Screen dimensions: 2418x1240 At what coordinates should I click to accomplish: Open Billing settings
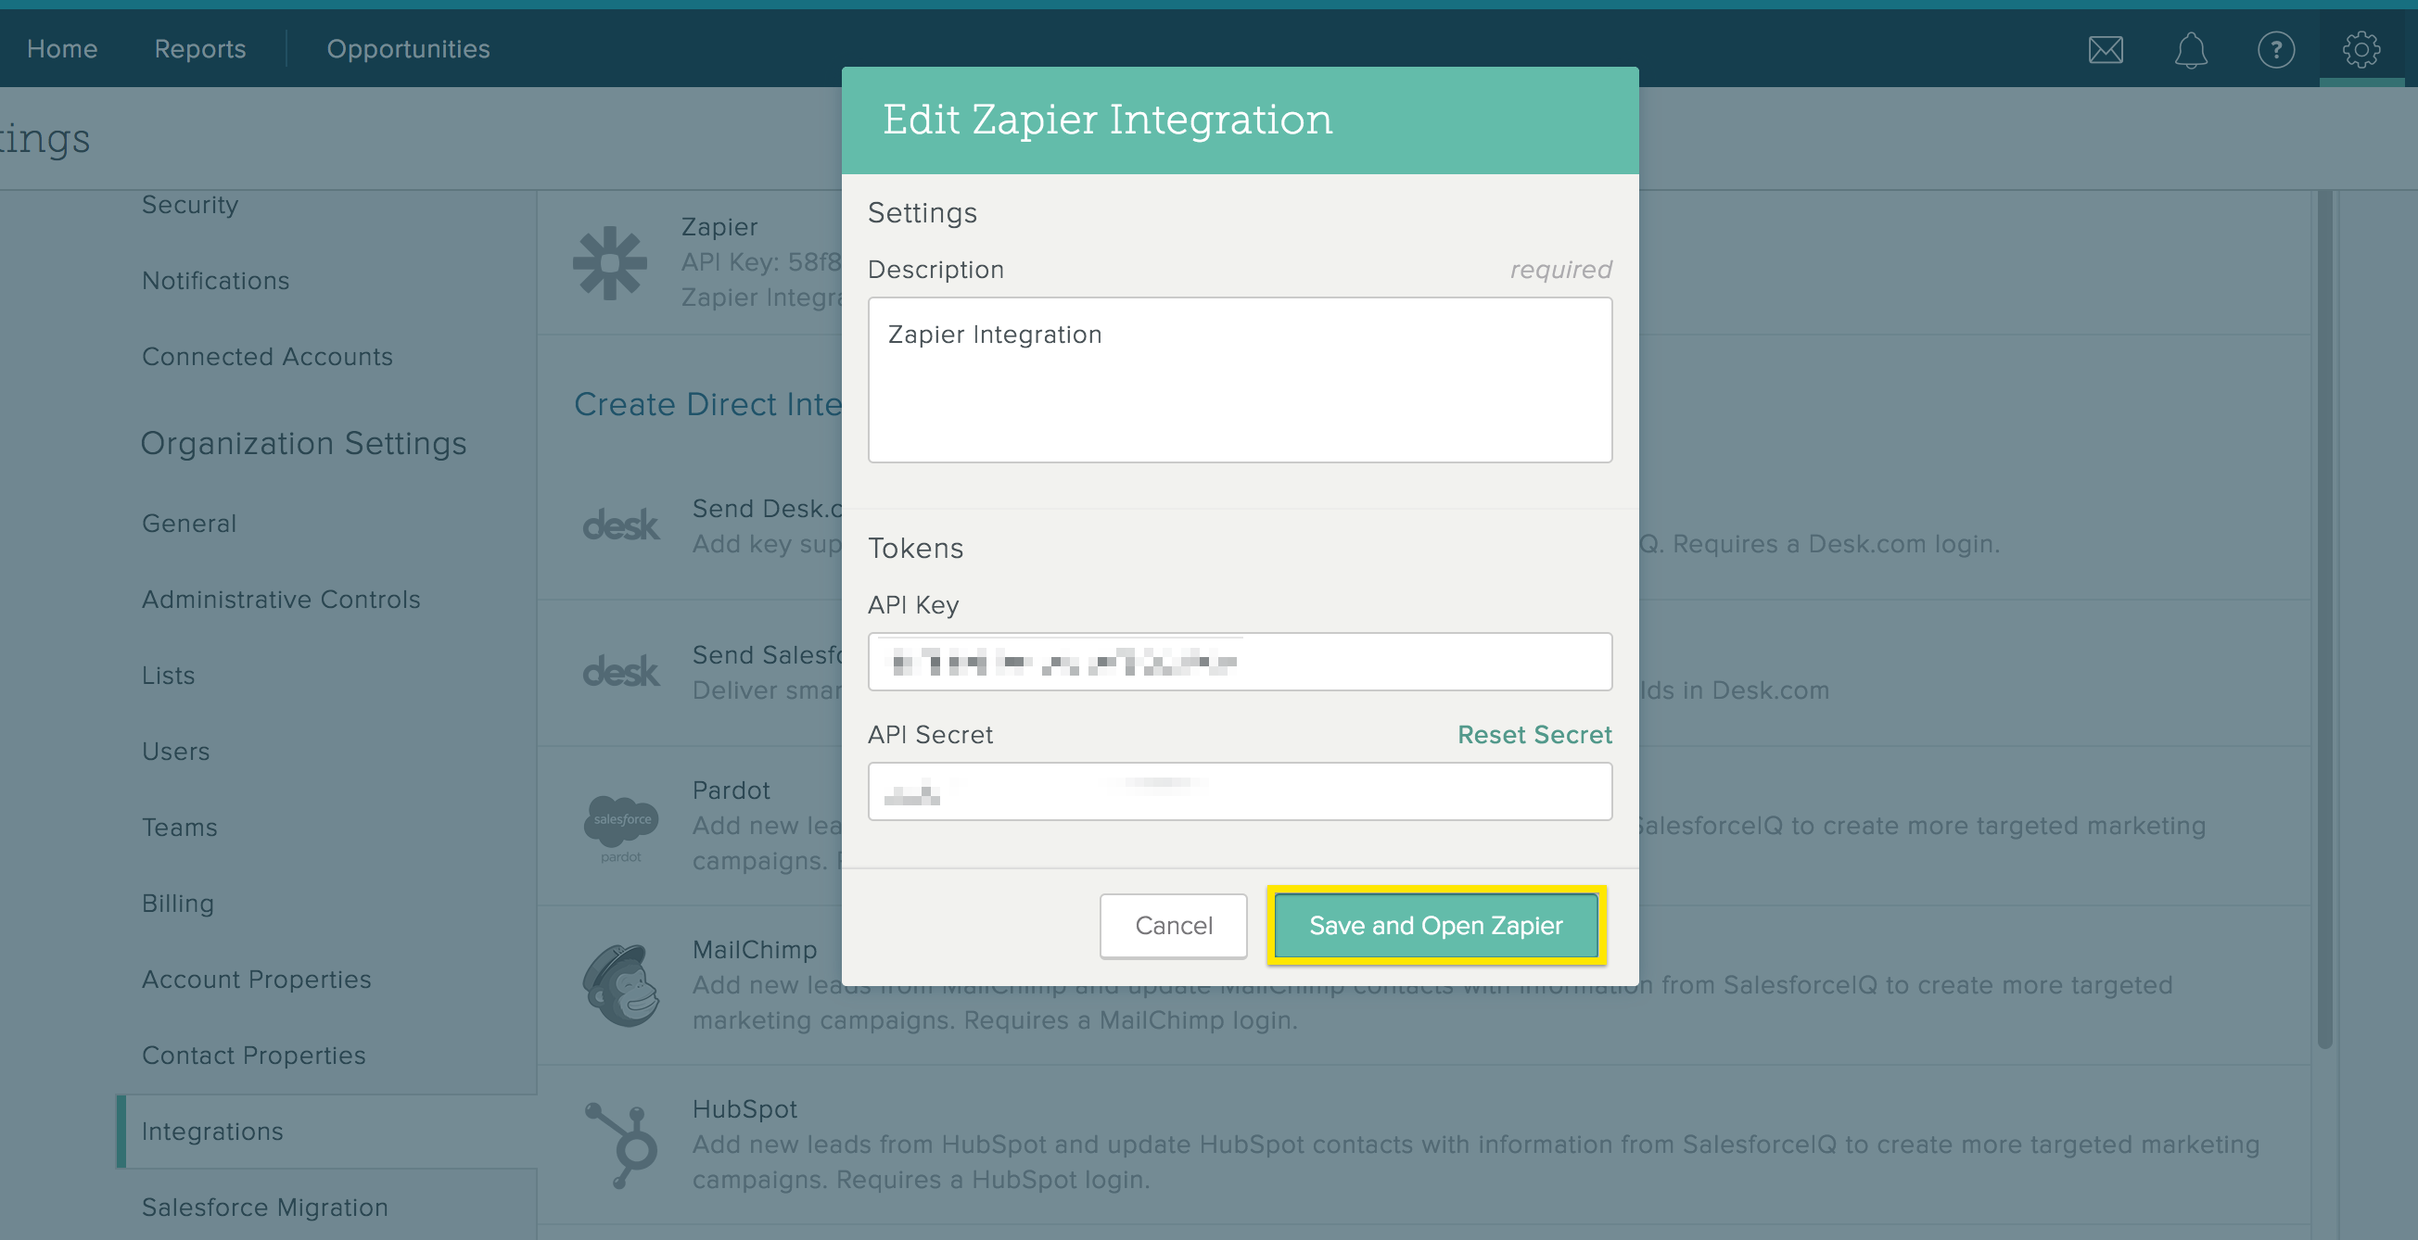pyautogui.click(x=177, y=904)
